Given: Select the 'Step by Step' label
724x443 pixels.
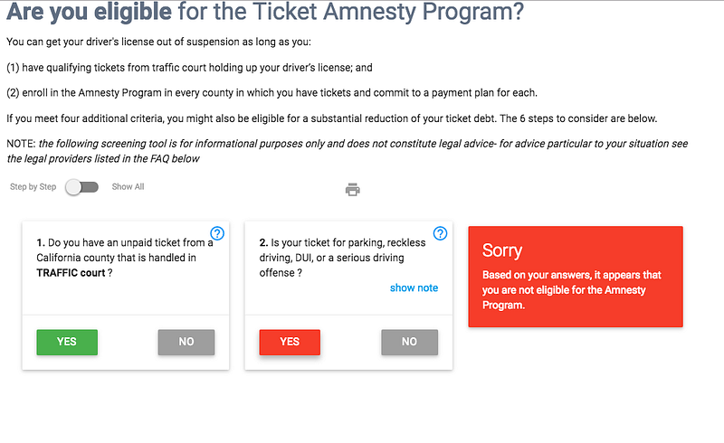Looking at the screenshot, I should pyautogui.click(x=33, y=187).
